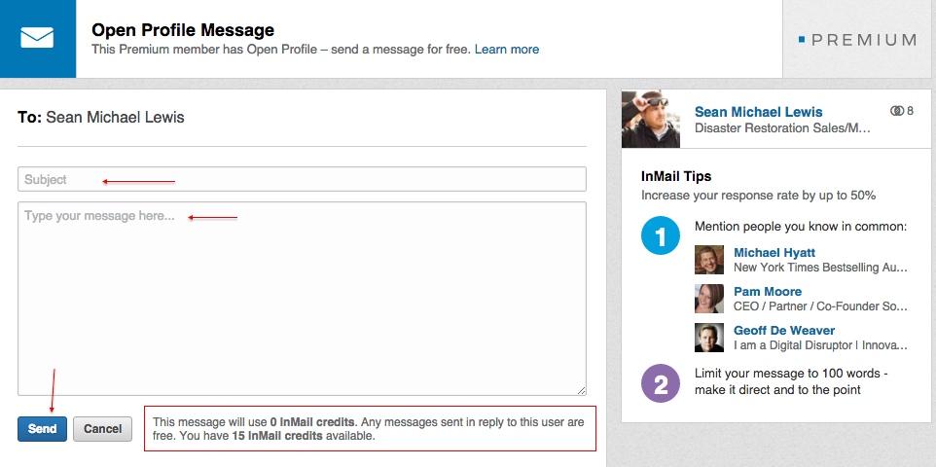This screenshot has width=936, height=467.
Task: Click the blue number 1 tip circle
Action: tap(661, 235)
